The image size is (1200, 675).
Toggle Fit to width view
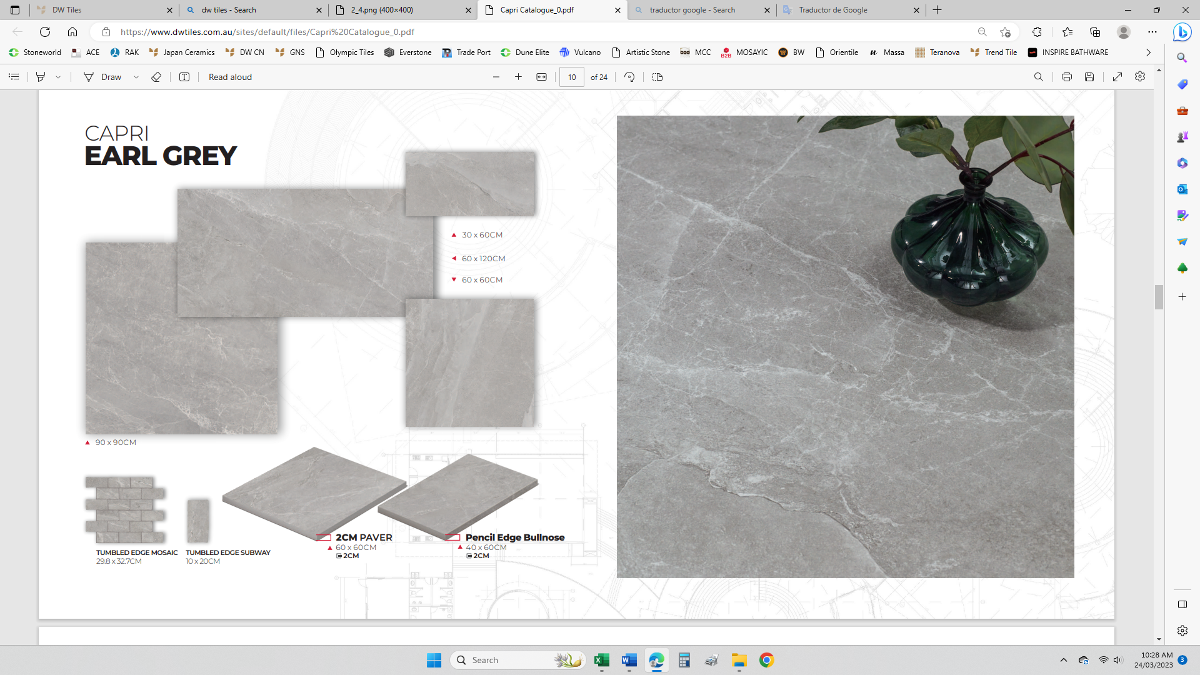pyautogui.click(x=541, y=77)
